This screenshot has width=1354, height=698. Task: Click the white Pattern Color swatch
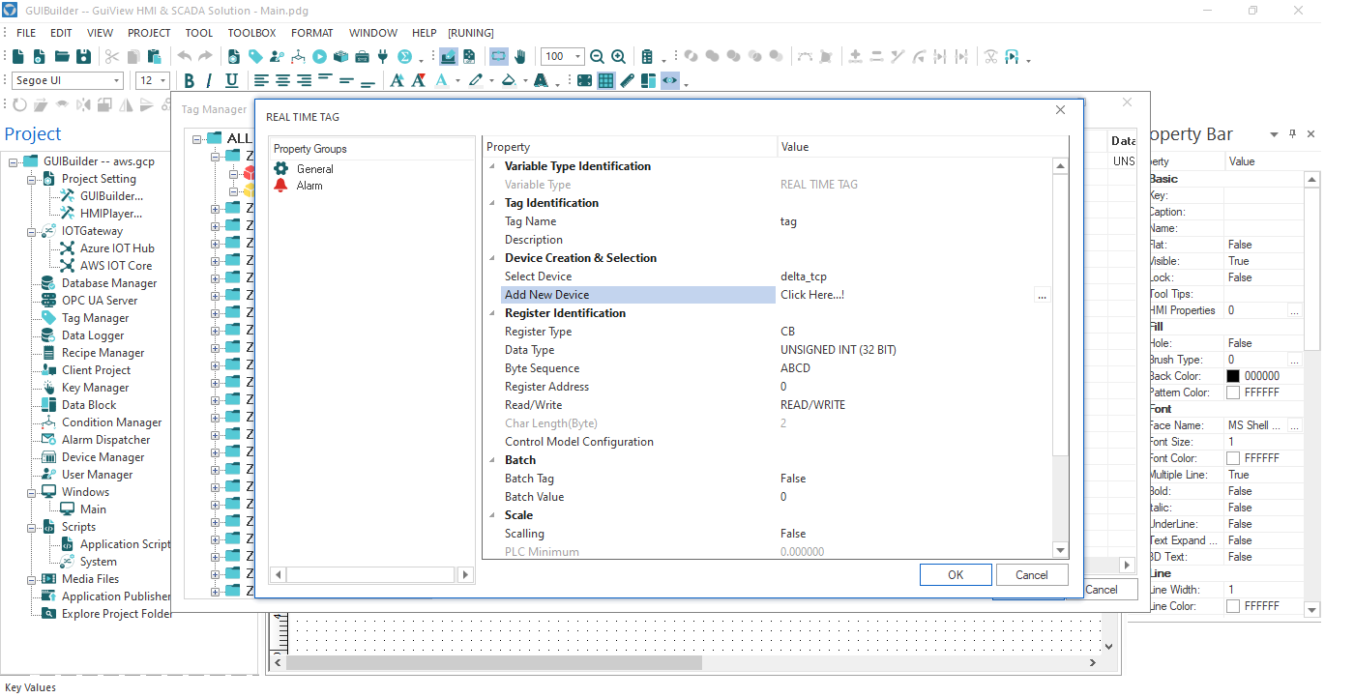coord(1233,393)
